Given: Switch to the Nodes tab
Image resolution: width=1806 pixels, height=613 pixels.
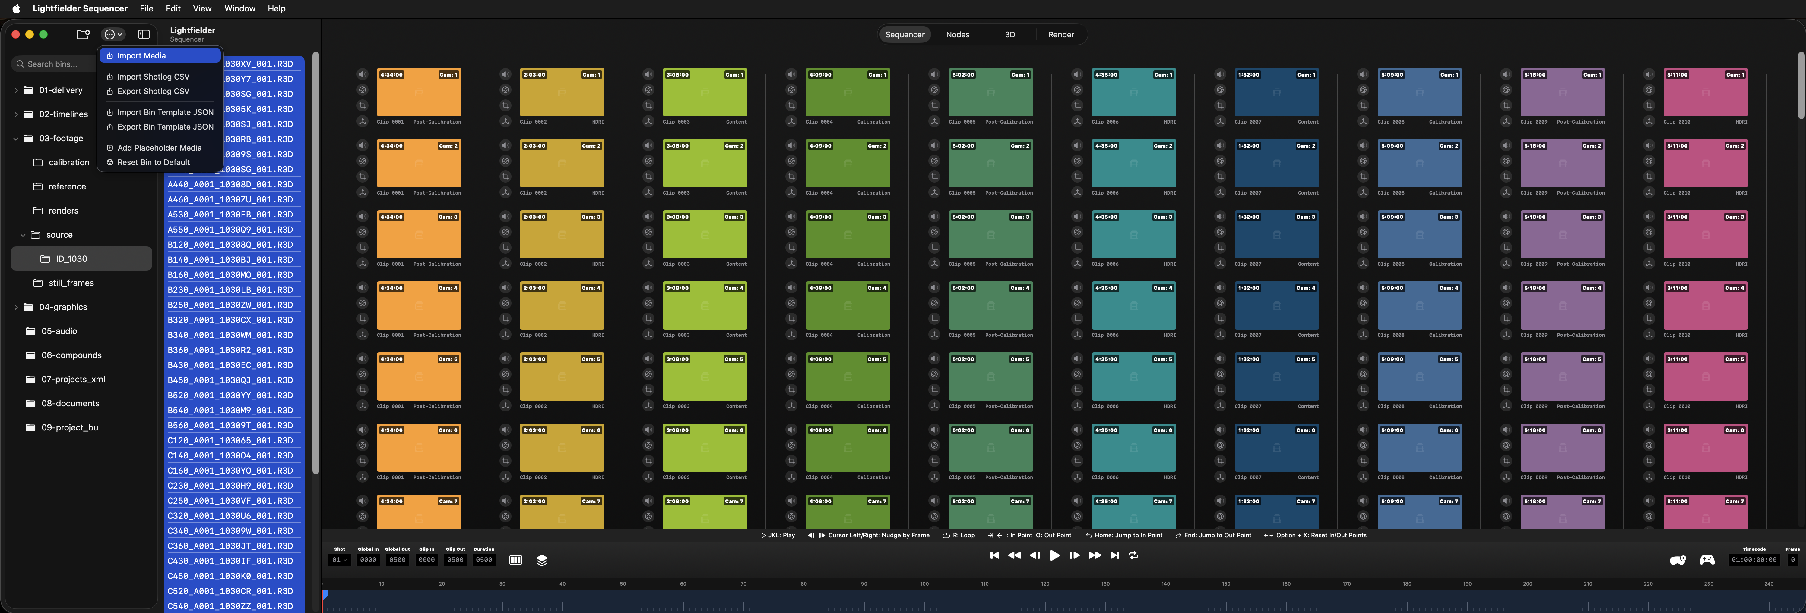Looking at the screenshot, I should (957, 34).
